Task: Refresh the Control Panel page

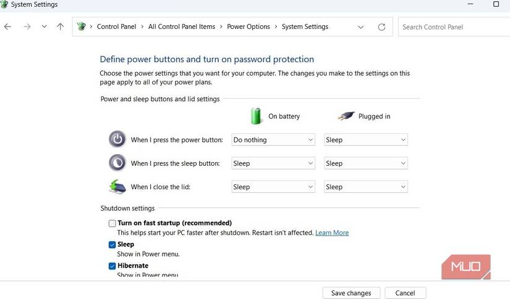Action: 381,27
